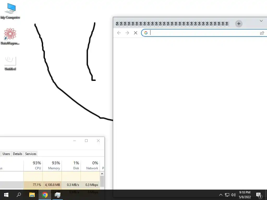Open Chrome's tab search chevron
This screenshot has width=267, height=200.
coord(261,21)
